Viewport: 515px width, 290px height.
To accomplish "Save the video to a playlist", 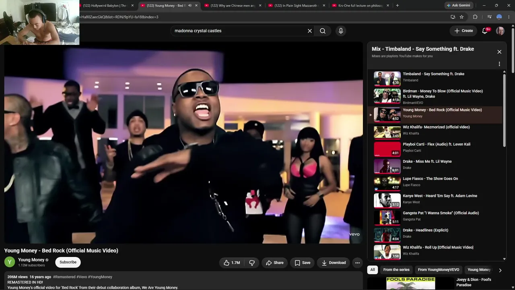I will (302, 263).
